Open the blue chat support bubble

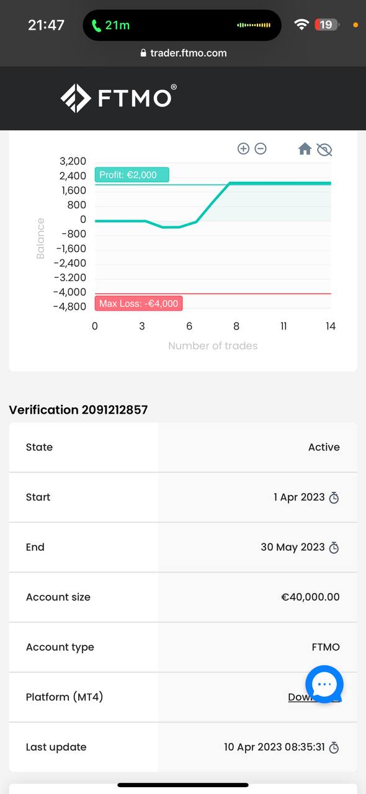click(x=324, y=684)
